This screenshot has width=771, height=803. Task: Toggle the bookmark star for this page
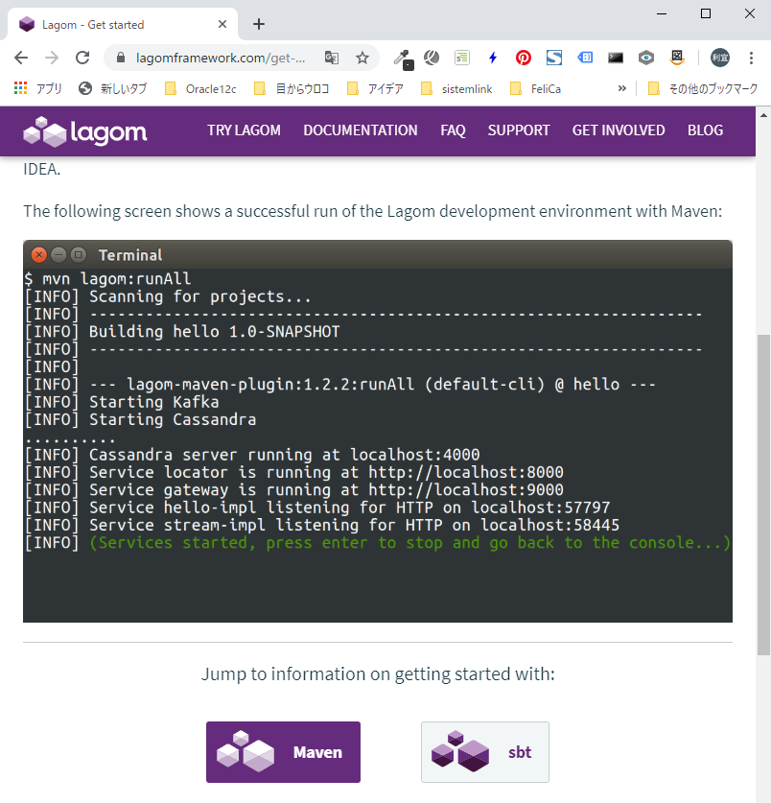point(362,58)
